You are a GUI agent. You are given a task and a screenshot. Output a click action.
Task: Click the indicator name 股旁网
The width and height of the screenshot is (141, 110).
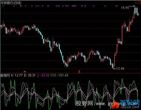click(x=5, y=75)
